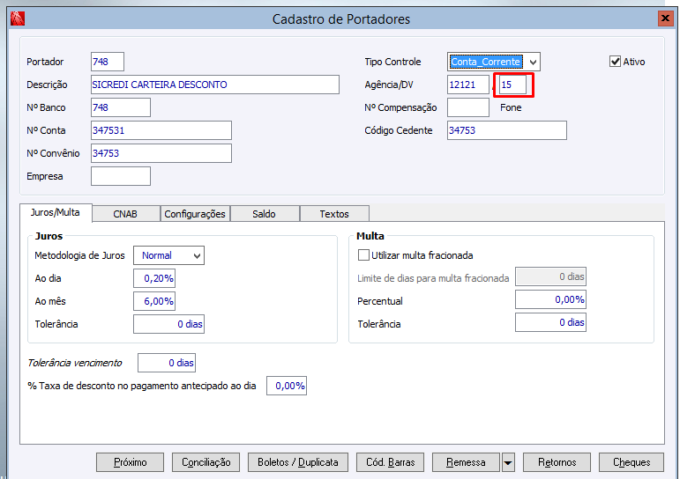Open the Configurações tab
Viewport: 680px width, 479px height.
tap(195, 214)
